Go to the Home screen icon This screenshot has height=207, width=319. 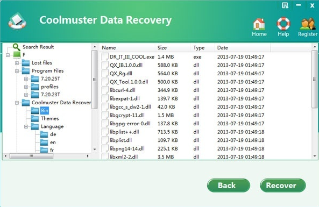click(259, 24)
